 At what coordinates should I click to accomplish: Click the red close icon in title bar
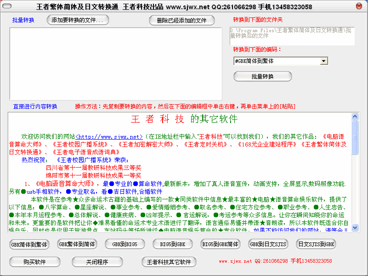coord(359,6)
